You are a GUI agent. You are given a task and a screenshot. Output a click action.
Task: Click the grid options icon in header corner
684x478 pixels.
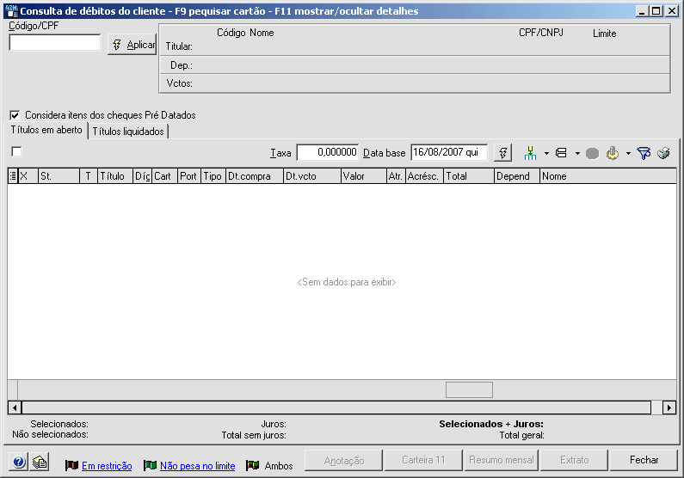click(x=13, y=176)
